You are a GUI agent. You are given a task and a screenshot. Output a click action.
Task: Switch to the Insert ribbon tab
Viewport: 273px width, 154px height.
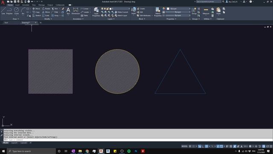pyautogui.click(x=17, y=5)
